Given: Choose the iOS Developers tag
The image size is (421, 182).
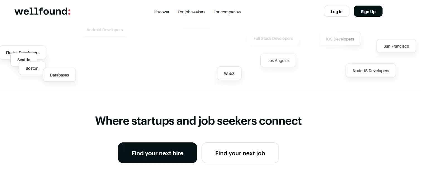Looking at the screenshot, I should 340,39.
